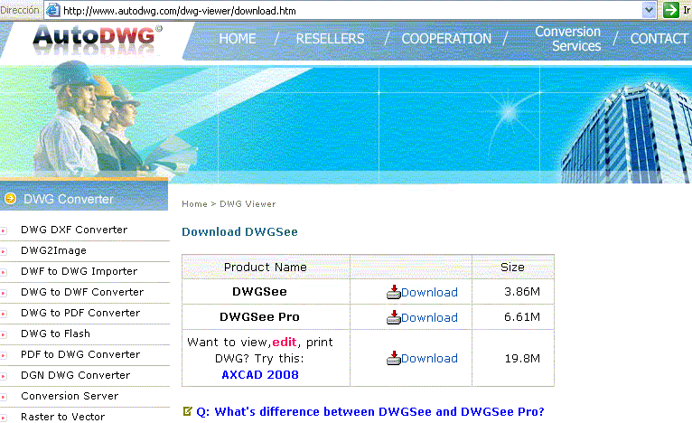Image resolution: width=692 pixels, height=423 pixels.
Task: Click the bullet icon beside DWG DXF Converter
Action: [4, 230]
